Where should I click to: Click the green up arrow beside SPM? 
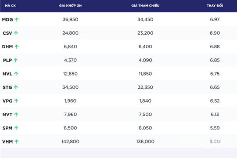pyautogui.click(x=16, y=128)
